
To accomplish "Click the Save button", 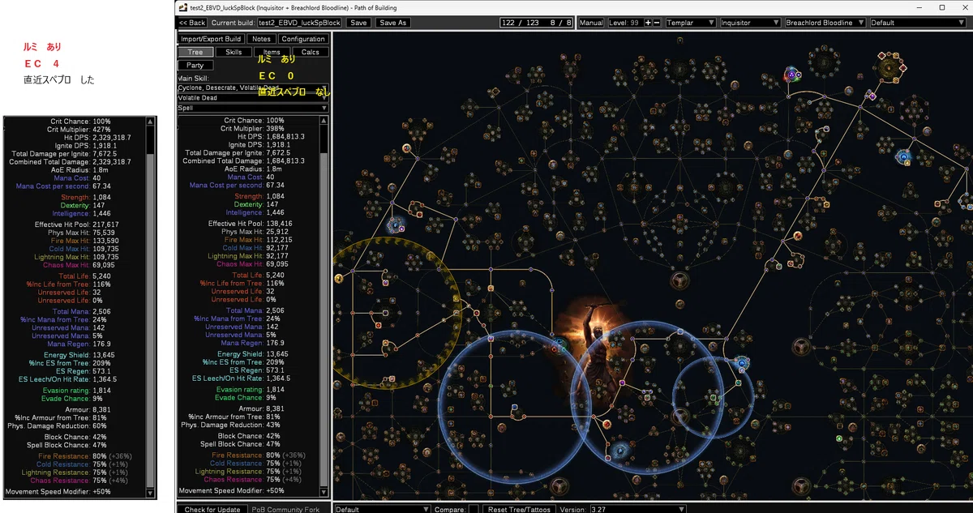I will 358,23.
